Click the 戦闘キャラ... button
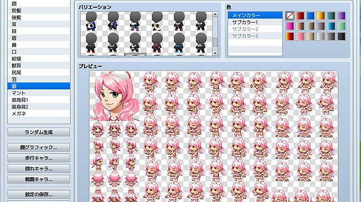The width and height of the screenshot is (361, 202). [x=39, y=179]
